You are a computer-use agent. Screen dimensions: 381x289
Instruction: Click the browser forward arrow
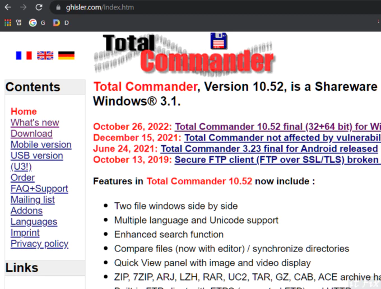[x=24, y=7]
